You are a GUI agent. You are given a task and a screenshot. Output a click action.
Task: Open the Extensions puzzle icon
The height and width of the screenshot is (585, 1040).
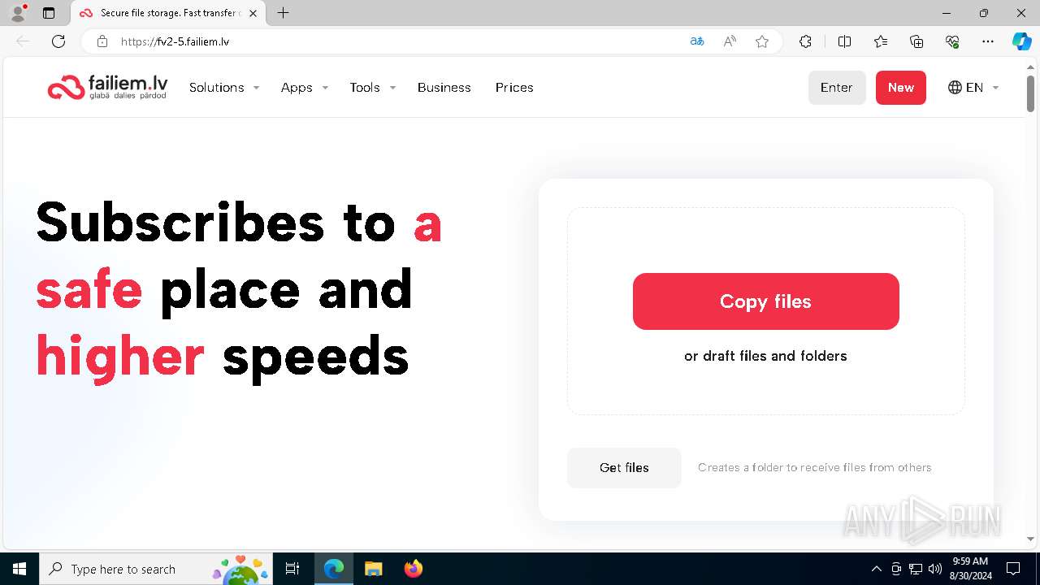tap(805, 41)
